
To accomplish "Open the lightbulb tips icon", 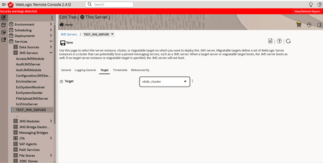I will pos(311,4).
